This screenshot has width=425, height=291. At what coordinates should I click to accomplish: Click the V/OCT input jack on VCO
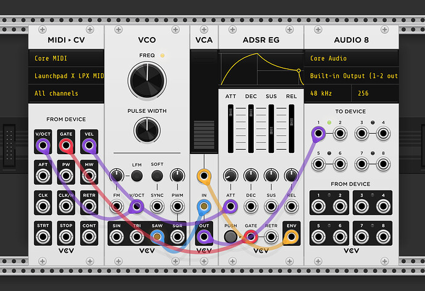[137, 207]
